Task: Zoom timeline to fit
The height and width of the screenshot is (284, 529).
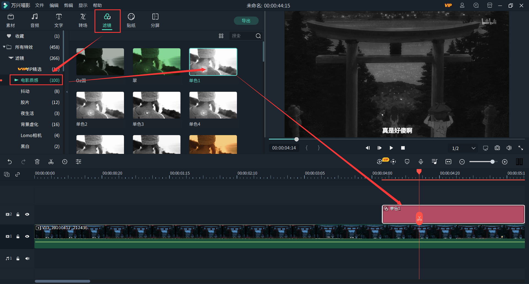Action: [x=448, y=162]
